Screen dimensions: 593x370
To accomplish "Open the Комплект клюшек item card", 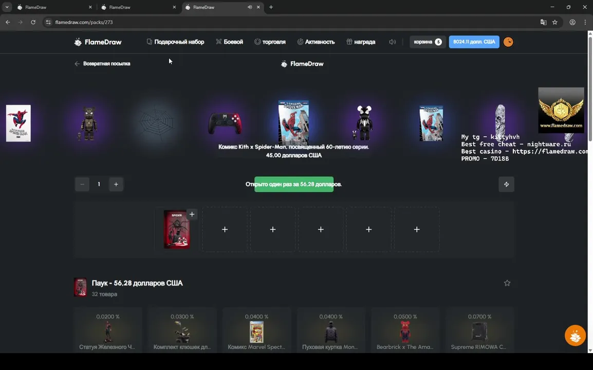I will point(182,330).
